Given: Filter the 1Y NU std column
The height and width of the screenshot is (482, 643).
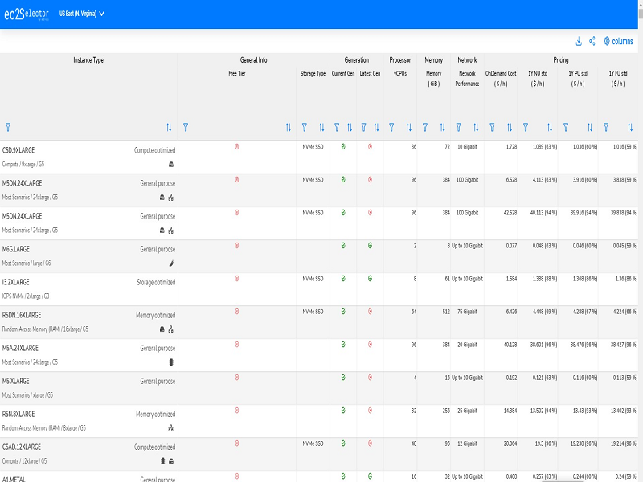Looking at the screenshot, I should click(526, 128).
